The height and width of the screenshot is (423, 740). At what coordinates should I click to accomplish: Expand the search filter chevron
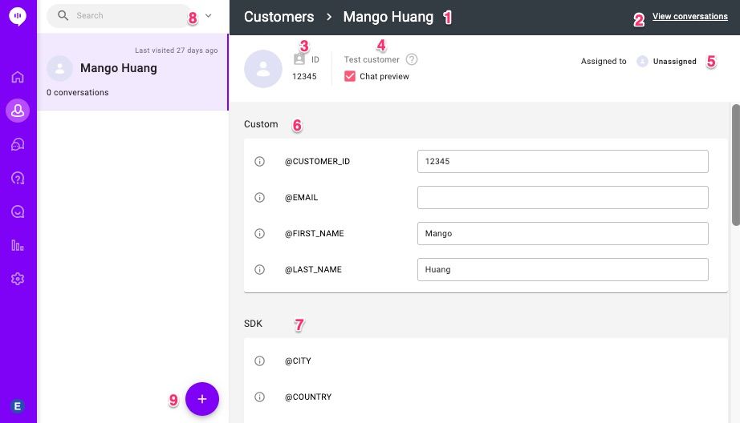click(x=208, y=15)
